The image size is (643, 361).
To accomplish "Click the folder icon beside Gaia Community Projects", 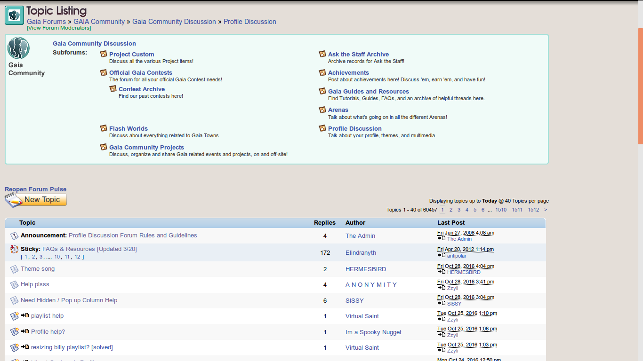I will pyautogui.click(x=104, y=147).
